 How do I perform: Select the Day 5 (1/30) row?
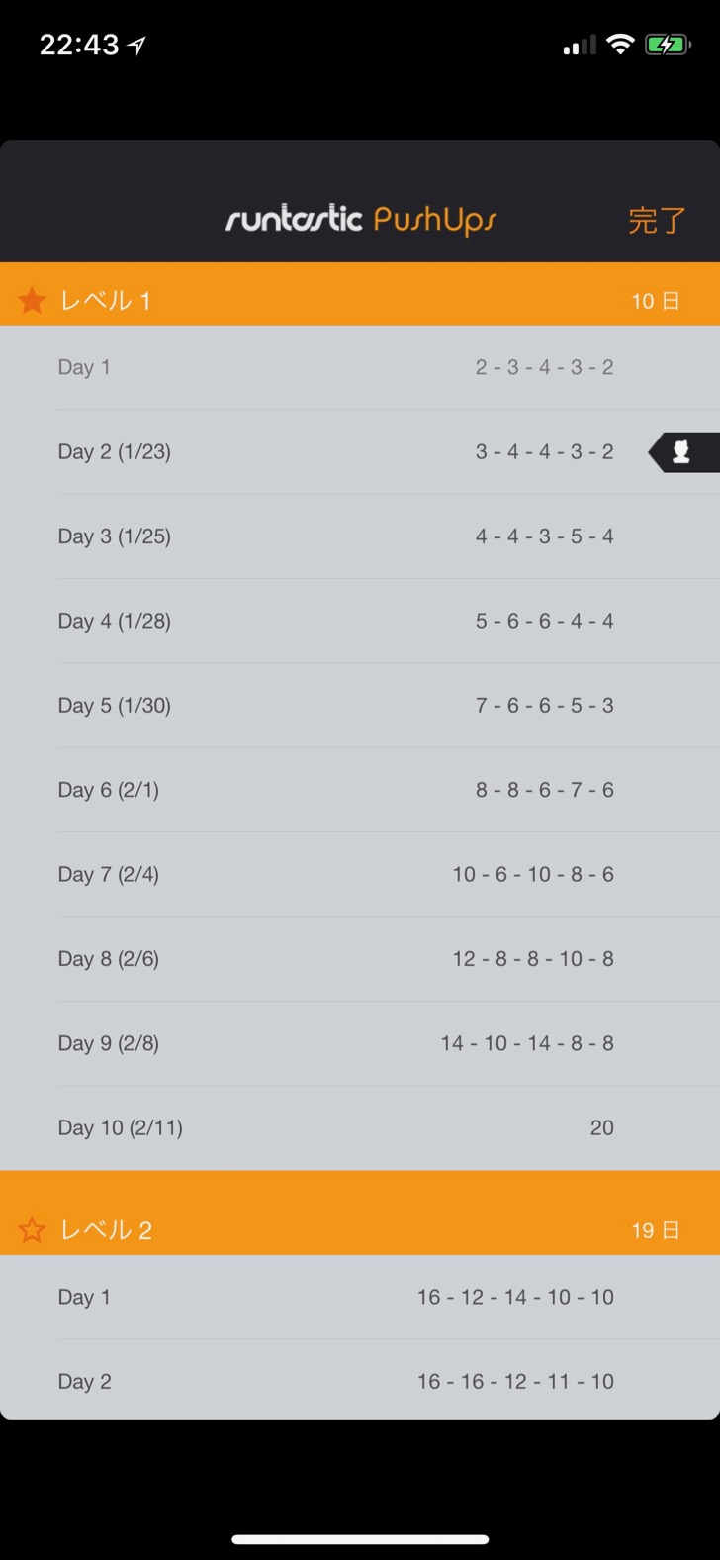(x=360, y=706)
